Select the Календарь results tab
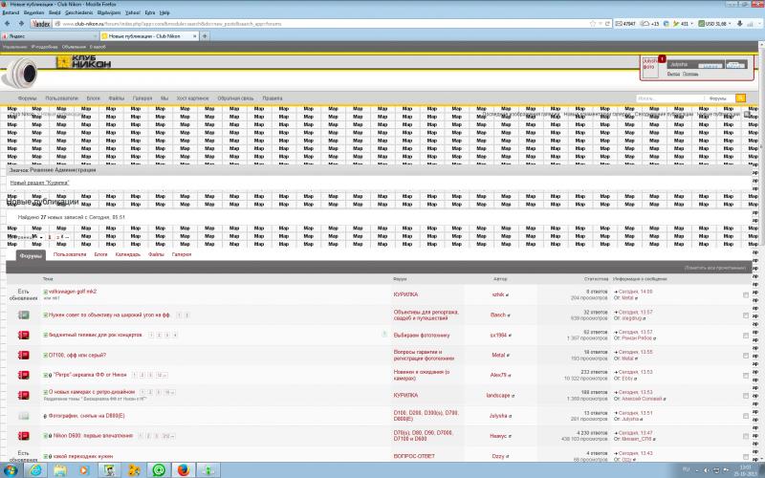765x478 pixels. coord(128,254)
